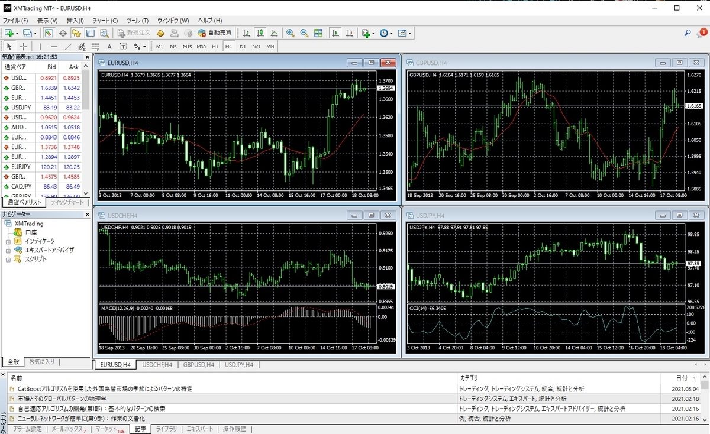This screenshot has width=710, height=434.
Task: Switch timeframe to MN
Action: point(270,46)
